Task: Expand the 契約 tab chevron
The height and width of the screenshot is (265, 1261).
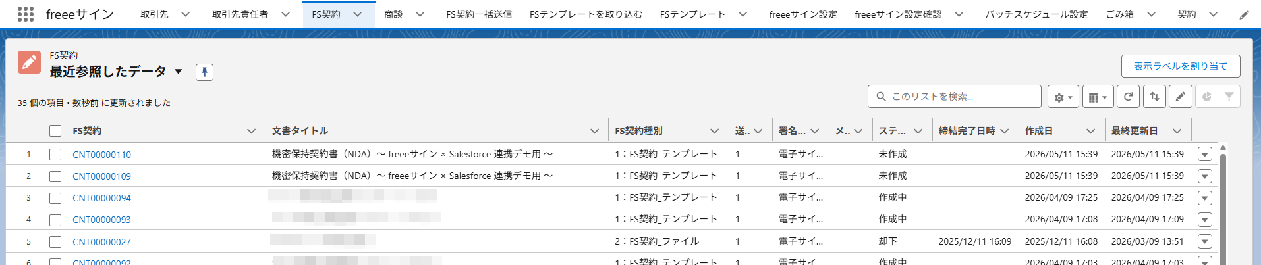Action: click(1213, 14)
